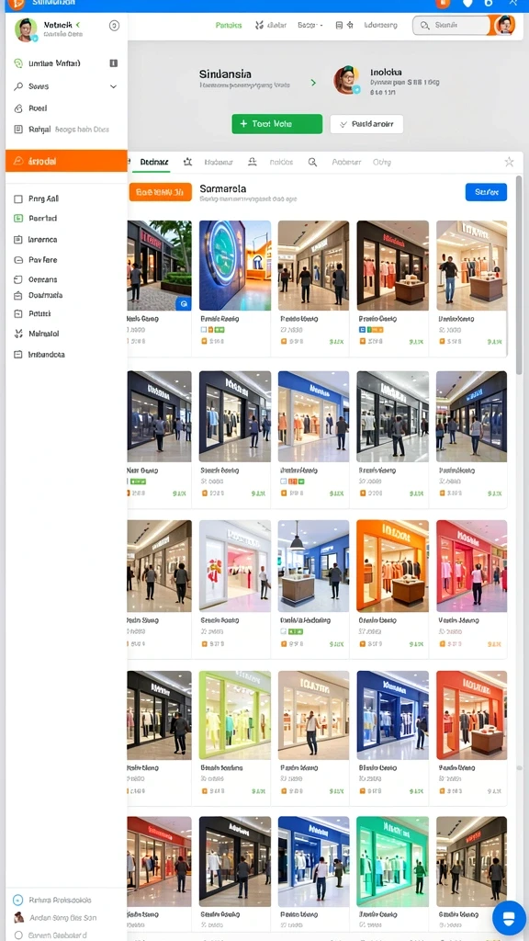Click the orange app logo in title bar
This screenshot has width=529, height=941.
15,4
